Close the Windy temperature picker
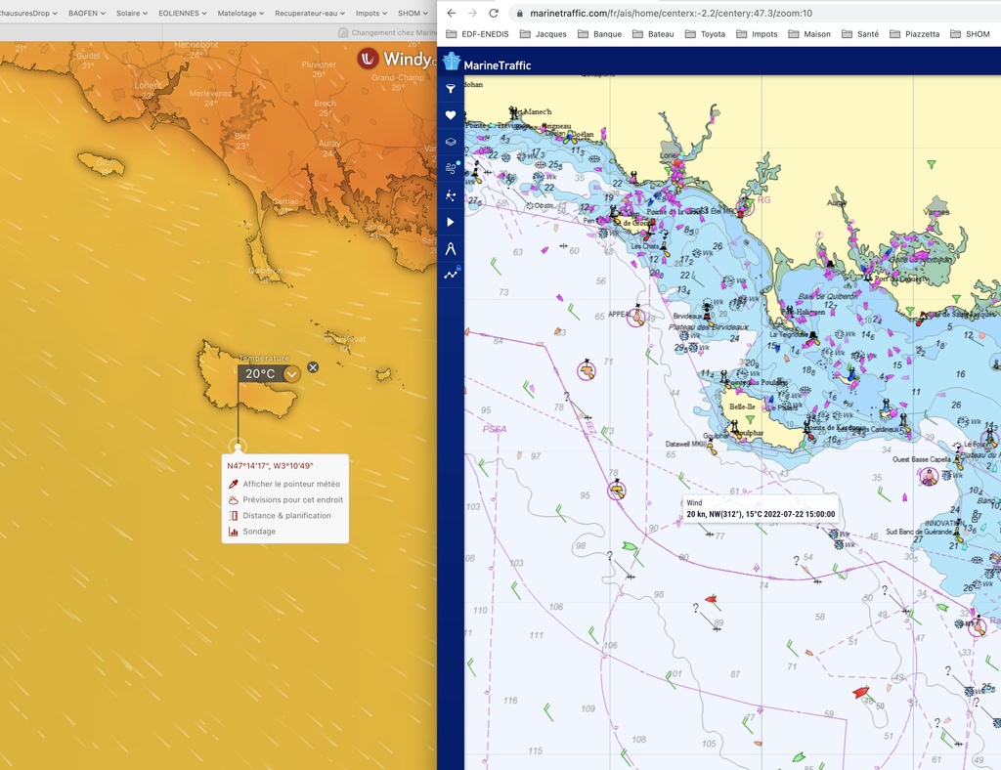Image resolution: width=1001 pixels, height=770 pixels. (x=313, y=367)
